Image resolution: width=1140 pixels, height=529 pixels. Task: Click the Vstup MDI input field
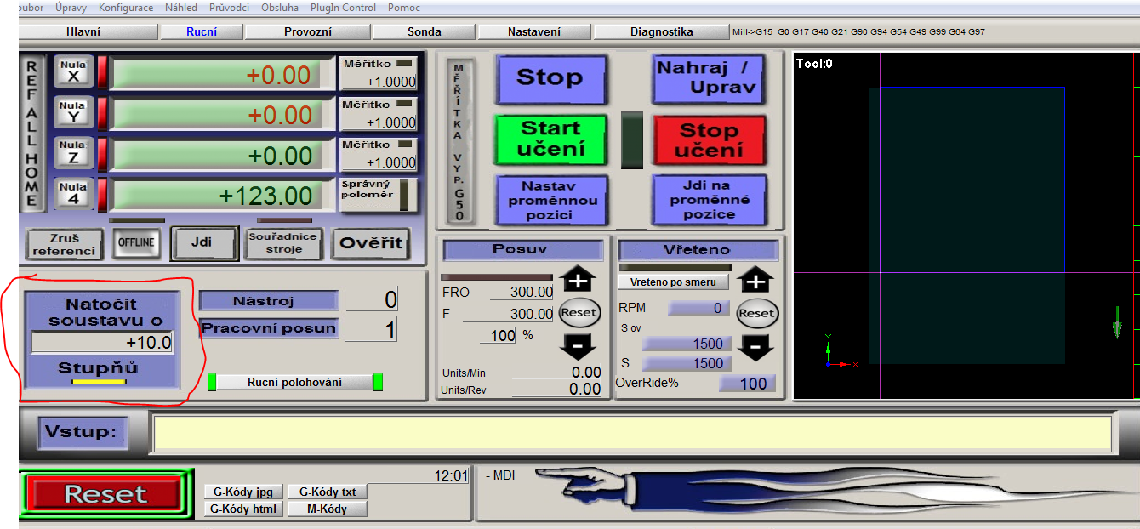(x=631, y=433)
